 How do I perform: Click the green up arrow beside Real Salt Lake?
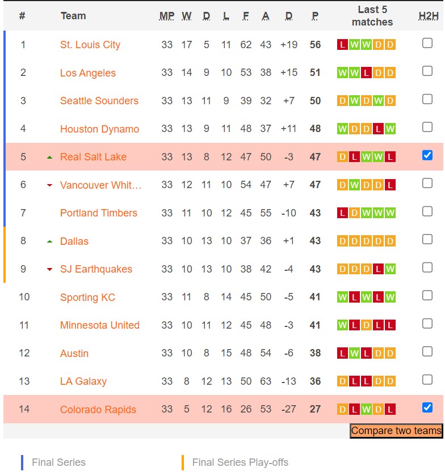(49, 157)
